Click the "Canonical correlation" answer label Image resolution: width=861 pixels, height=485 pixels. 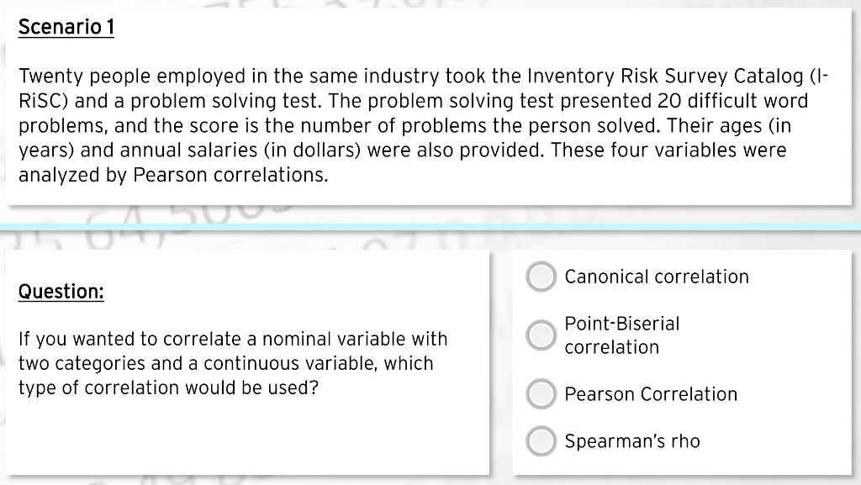(x=656, y=277)
